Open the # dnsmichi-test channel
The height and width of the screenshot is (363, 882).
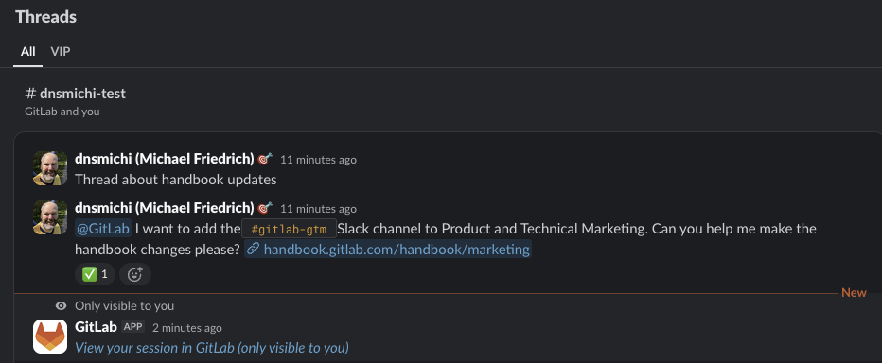point(76,94)
